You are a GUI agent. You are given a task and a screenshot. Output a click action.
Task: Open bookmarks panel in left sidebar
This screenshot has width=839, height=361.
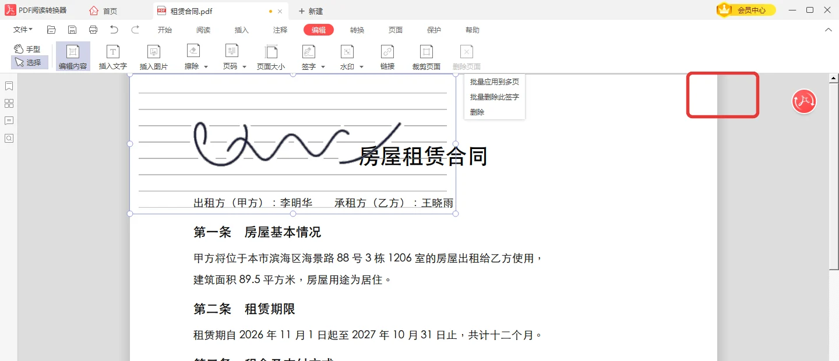point(9,86)
